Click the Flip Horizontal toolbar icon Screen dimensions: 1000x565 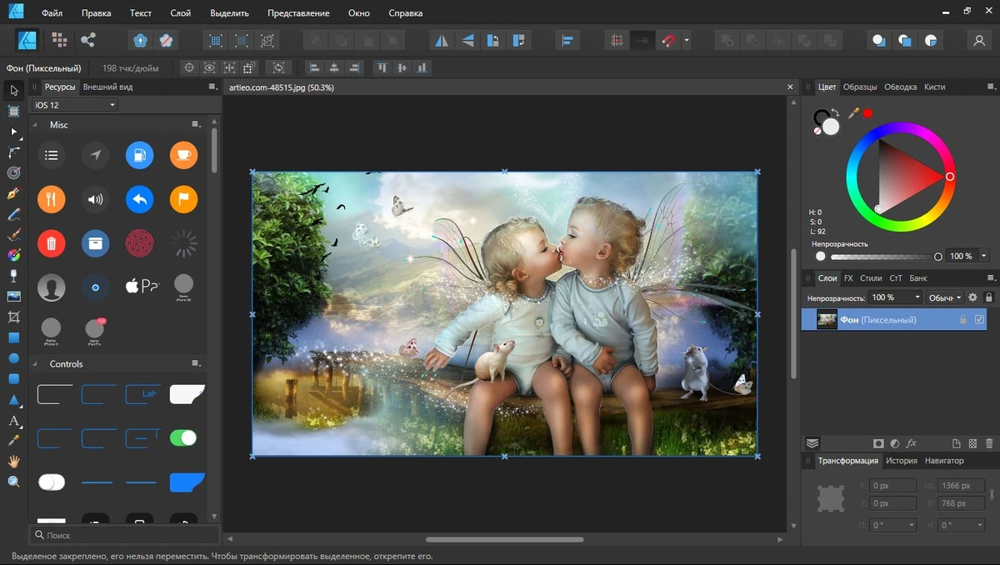click(x=442, y=39)
